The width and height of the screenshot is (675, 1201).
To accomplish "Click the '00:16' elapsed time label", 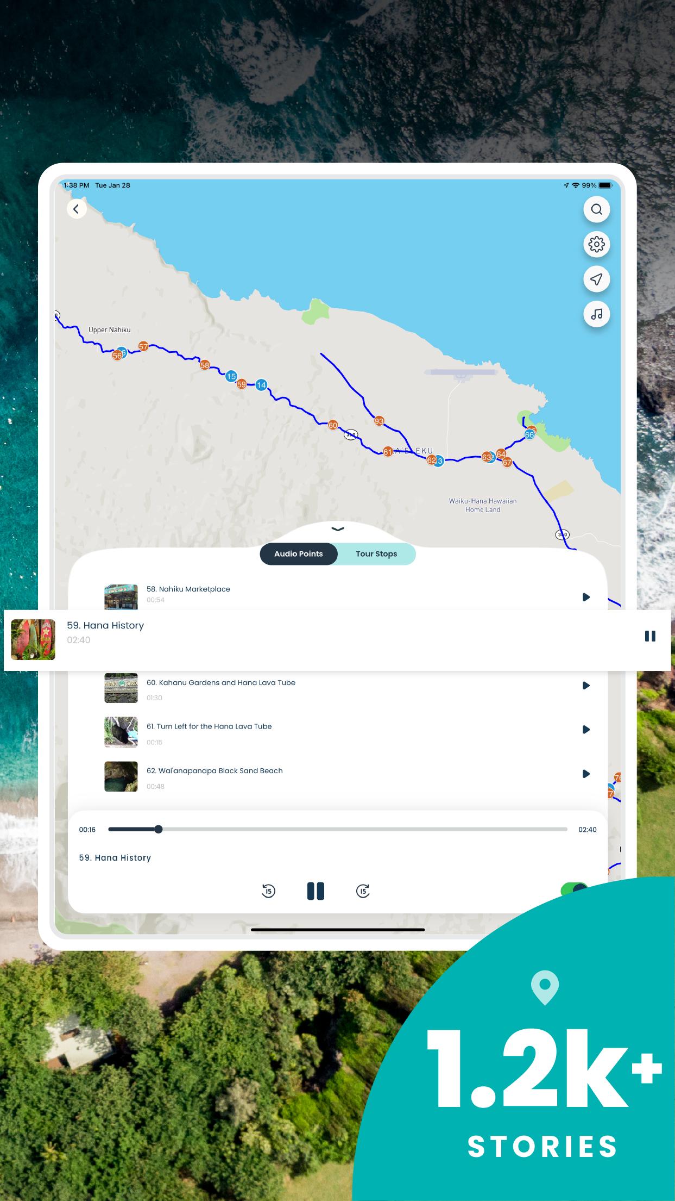I will click(x=87, y=830).
